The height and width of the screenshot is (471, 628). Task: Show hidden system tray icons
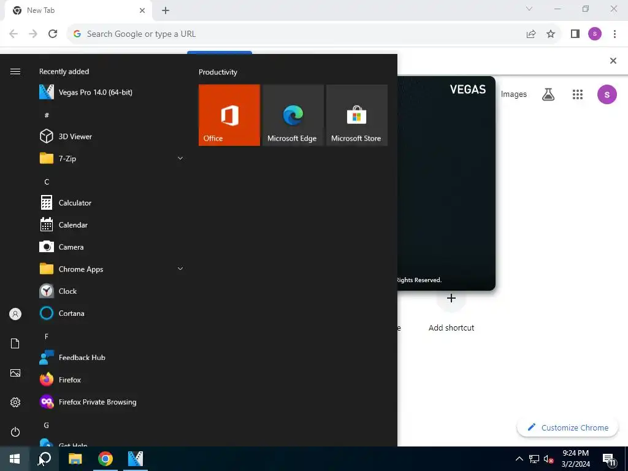519,459
